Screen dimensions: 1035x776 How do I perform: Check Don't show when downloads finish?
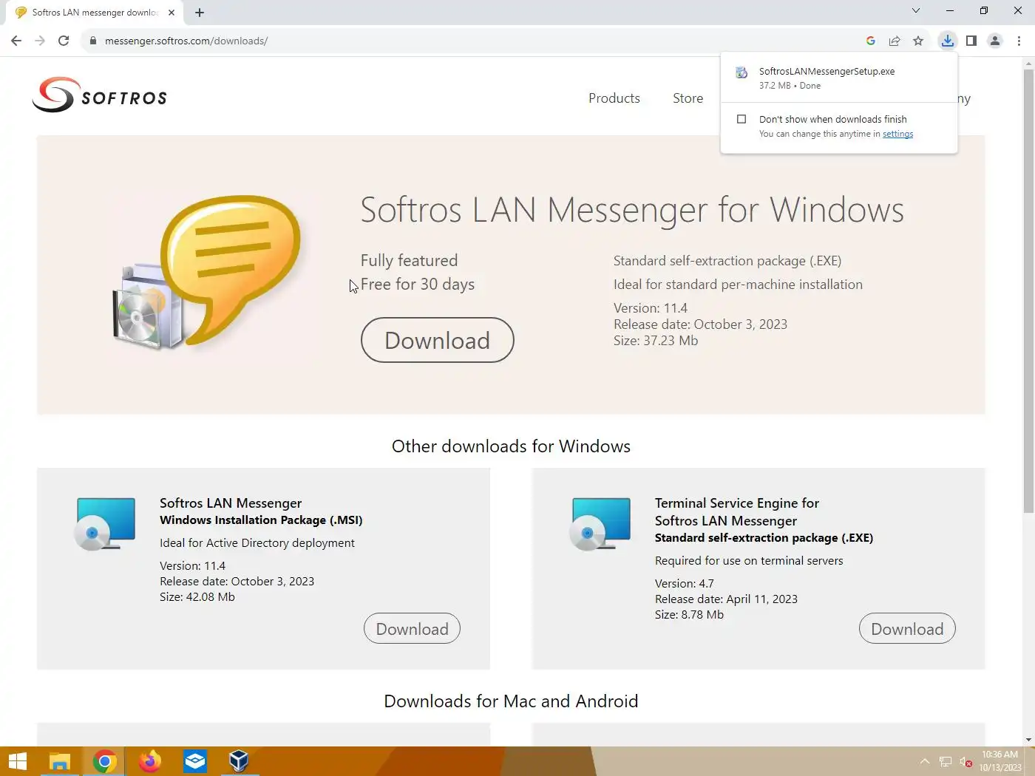[x=742, y=119]
